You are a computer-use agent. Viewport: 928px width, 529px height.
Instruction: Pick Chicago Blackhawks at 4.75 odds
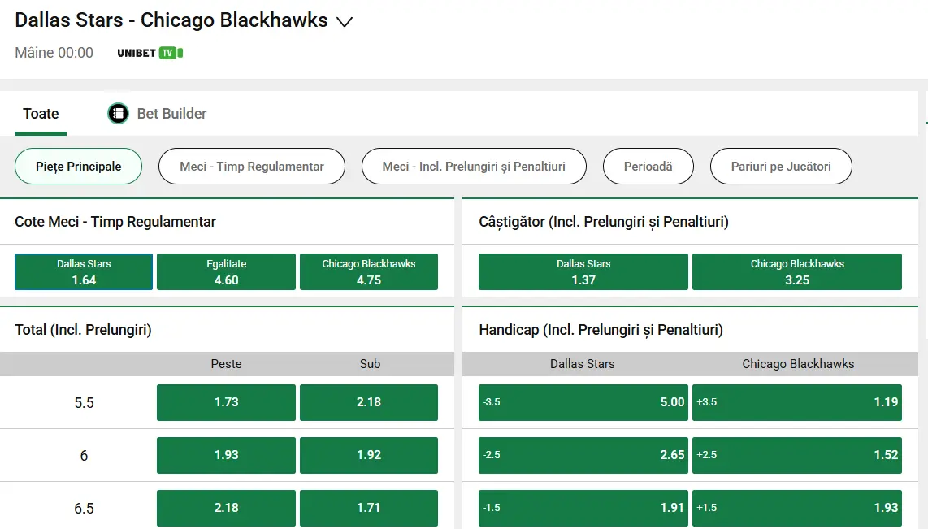[x=369, y=271]
